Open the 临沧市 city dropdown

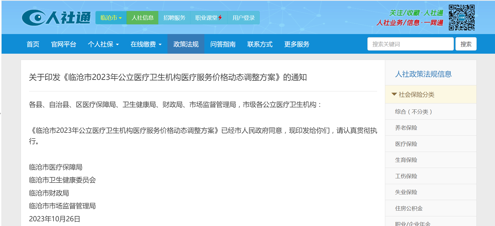[x=111, y=18]
